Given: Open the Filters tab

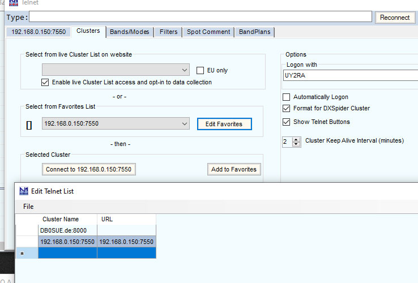Looking at the screenshot, I should (168, 32).
